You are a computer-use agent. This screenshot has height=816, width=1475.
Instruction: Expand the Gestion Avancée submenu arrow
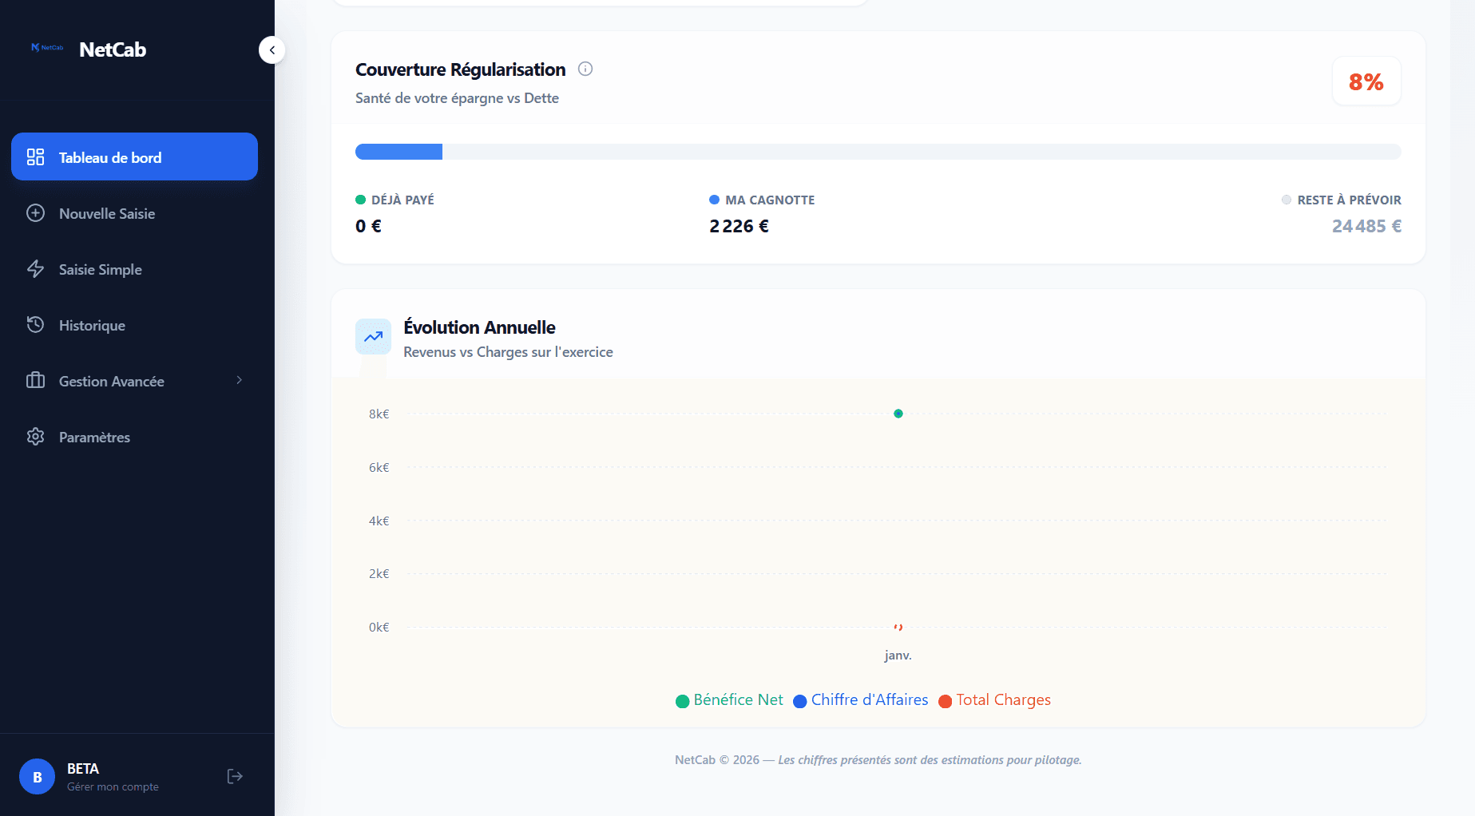(239, 380)
